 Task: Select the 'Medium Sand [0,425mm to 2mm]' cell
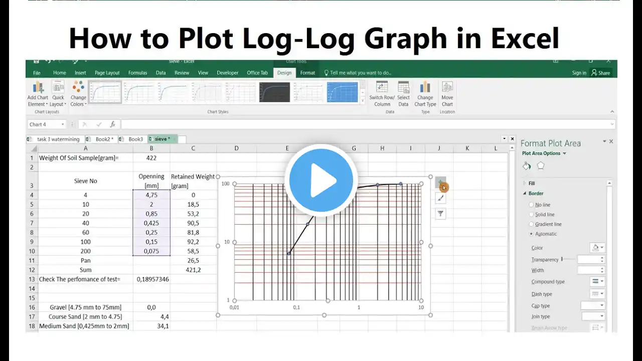click(x=85, y=326)
